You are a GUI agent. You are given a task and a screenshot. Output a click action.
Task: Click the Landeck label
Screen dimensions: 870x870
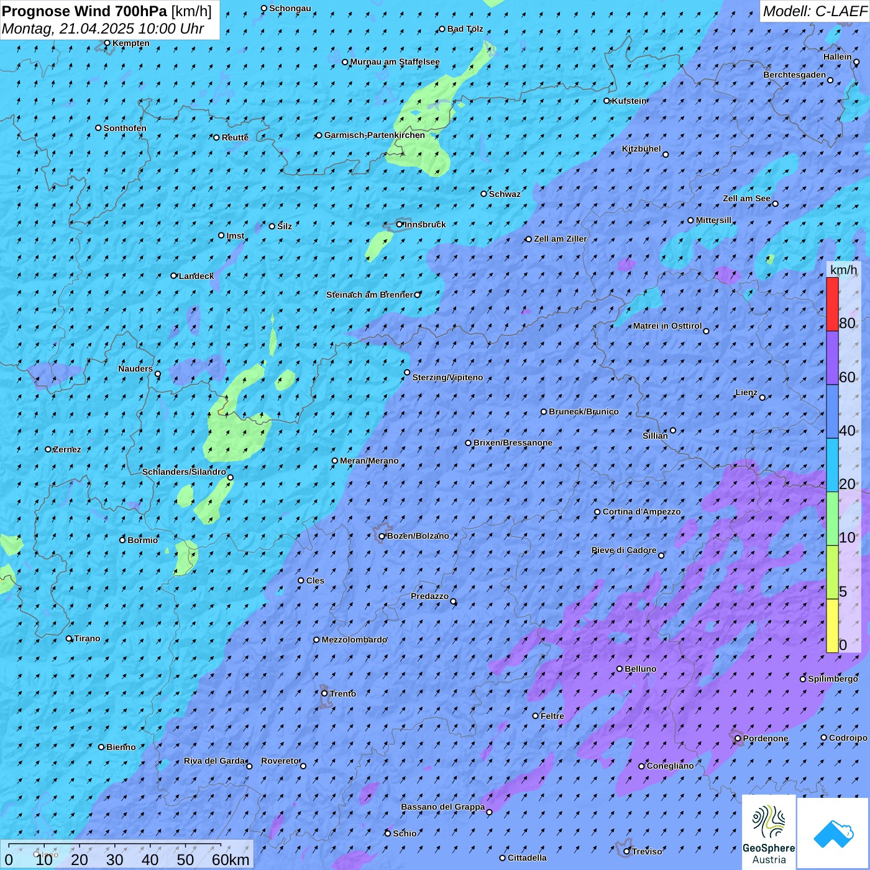(196, 276)
